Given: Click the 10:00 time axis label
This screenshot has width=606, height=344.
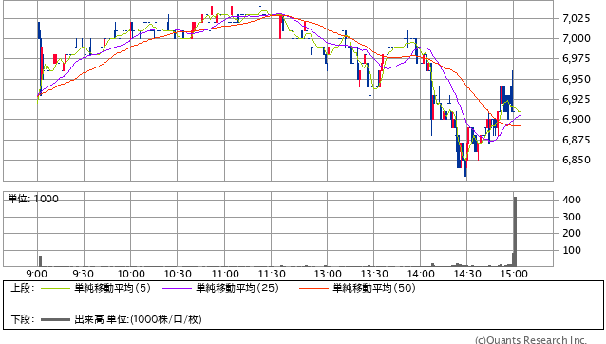Looking at the screenshot, I should (x=131, y=274).
